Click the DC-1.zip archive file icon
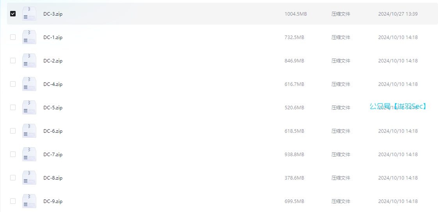The image size is (438, 212). click(29, 37)
